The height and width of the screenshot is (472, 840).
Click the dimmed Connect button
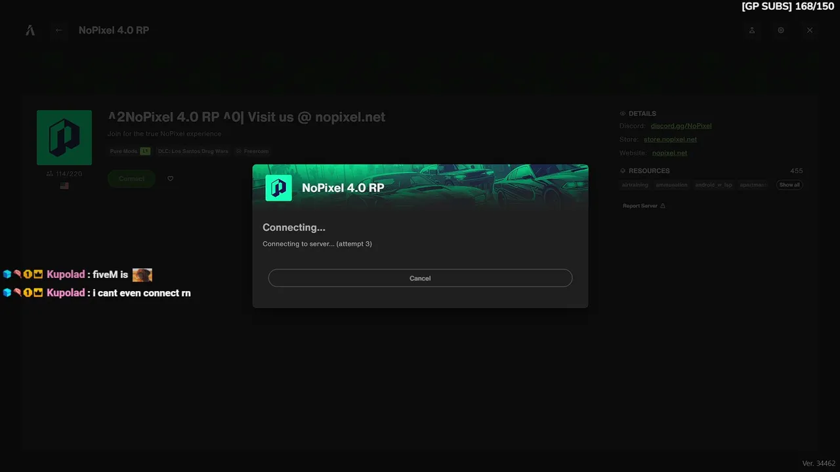pos(131,178)
